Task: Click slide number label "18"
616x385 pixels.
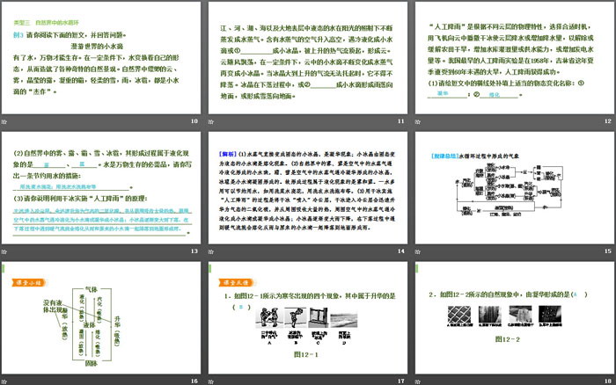Action: click(608, 381)
